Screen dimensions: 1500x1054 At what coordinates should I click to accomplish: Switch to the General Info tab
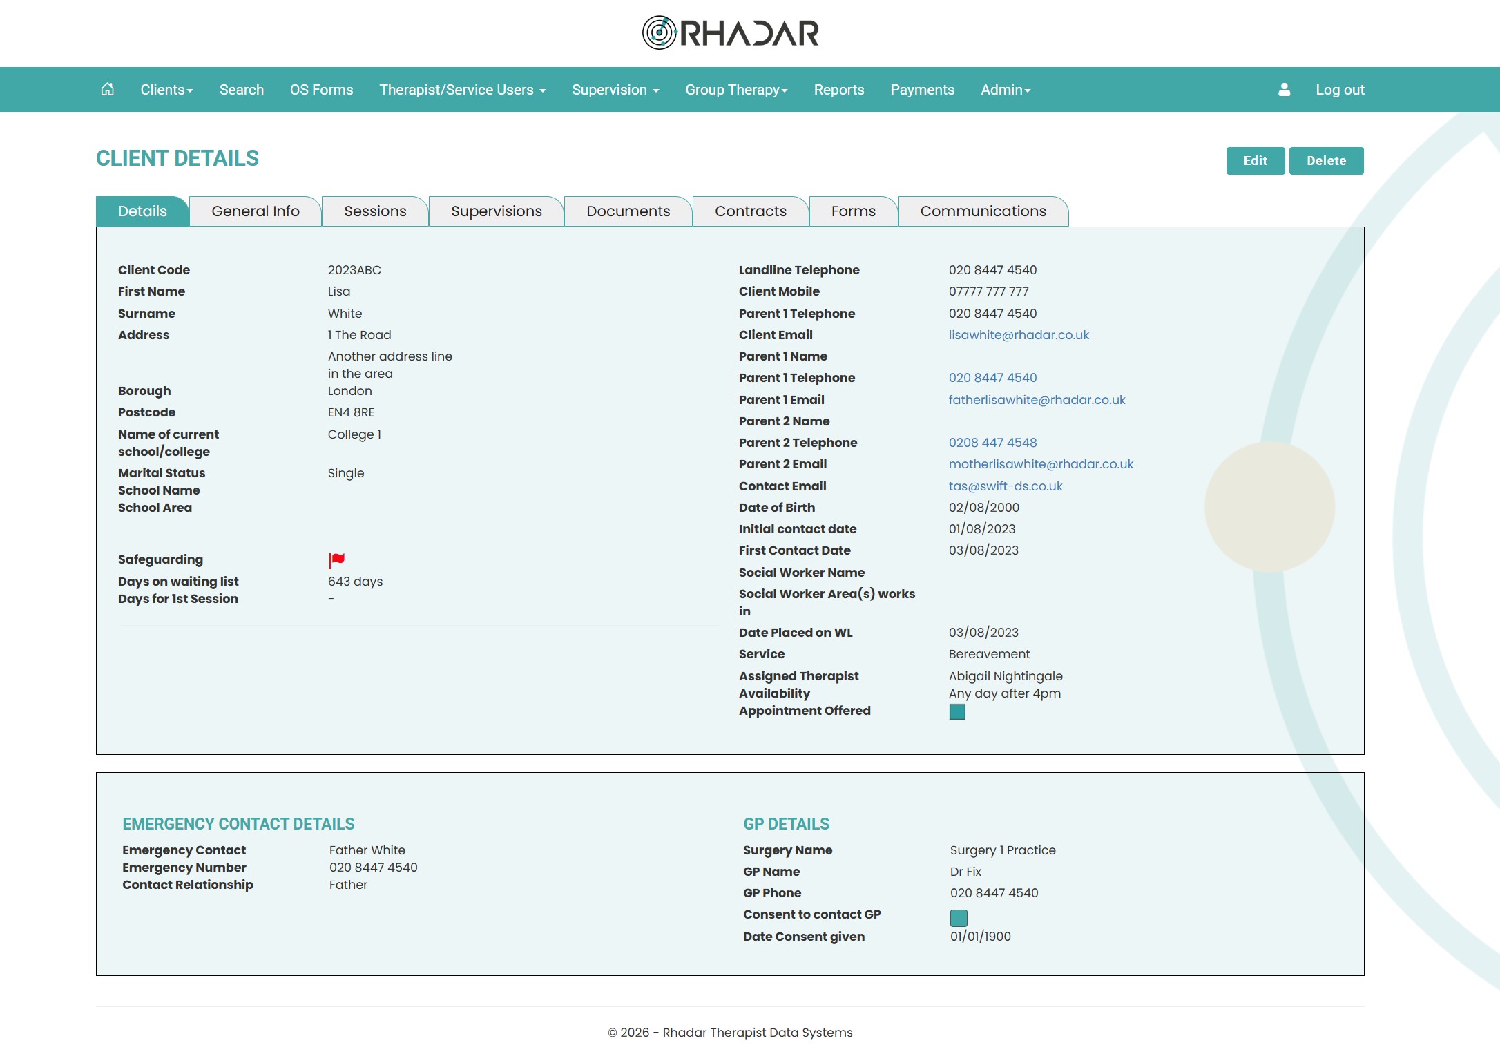coord(256,211)
